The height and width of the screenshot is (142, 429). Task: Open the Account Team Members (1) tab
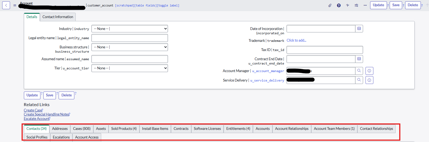[334, 129]
